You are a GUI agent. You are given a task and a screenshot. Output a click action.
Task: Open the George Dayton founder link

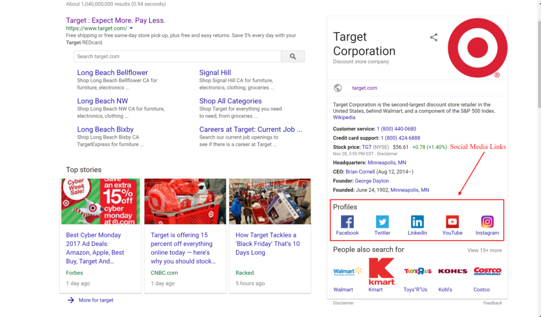(371, 181)
